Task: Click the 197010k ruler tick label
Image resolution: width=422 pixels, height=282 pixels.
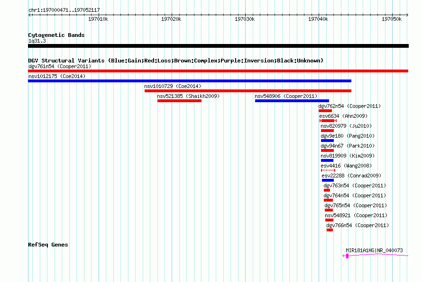Action: 98,19
